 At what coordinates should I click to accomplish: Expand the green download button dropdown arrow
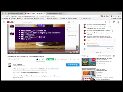tap(55, 59)
